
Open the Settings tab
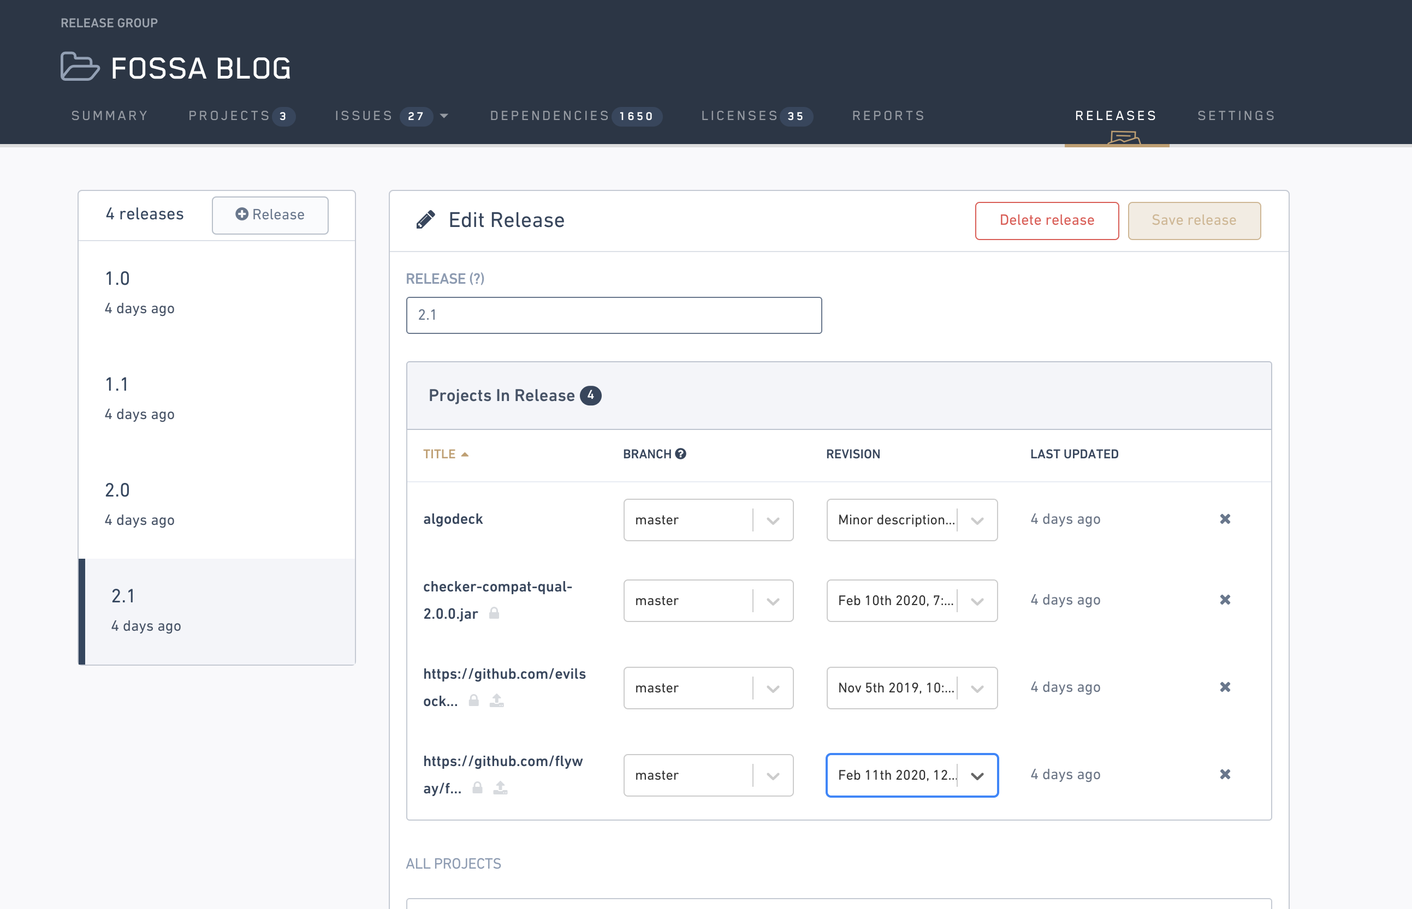[1236, 116]
